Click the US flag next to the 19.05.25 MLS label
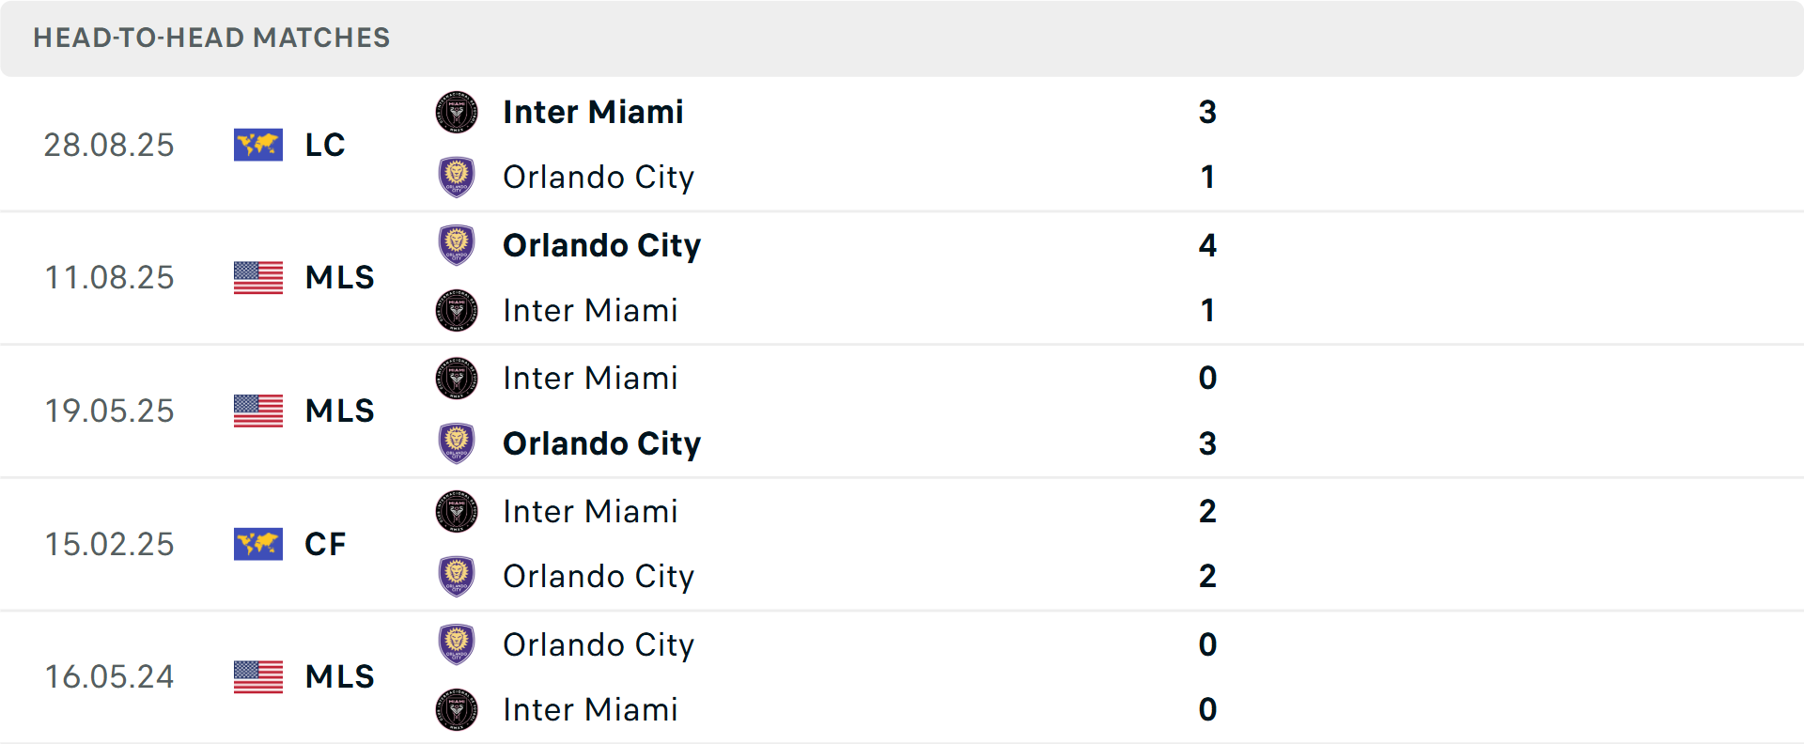The width and height of the screenshot is (1804, 744). (257, 411)
